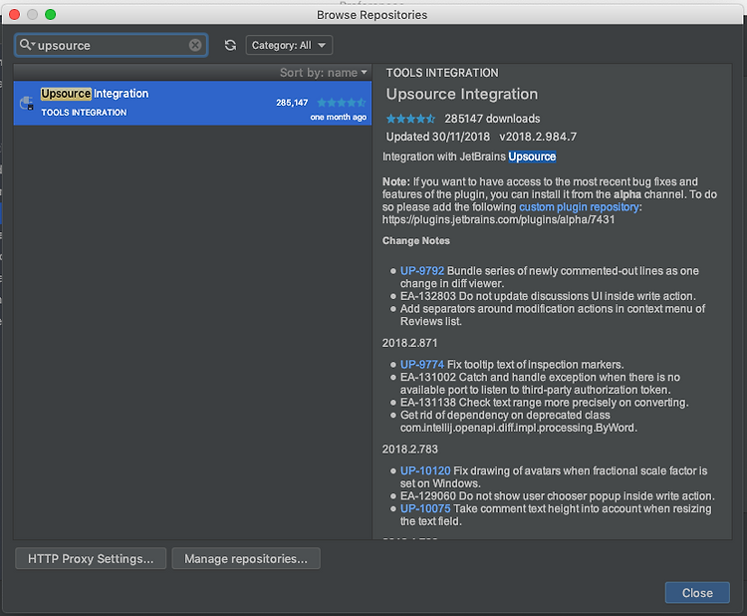Image resolution: width=747 pixels, height=616 pixels.
Task: Click the TOOLS INTEGRATION header in details
Action: pos(442,73)
